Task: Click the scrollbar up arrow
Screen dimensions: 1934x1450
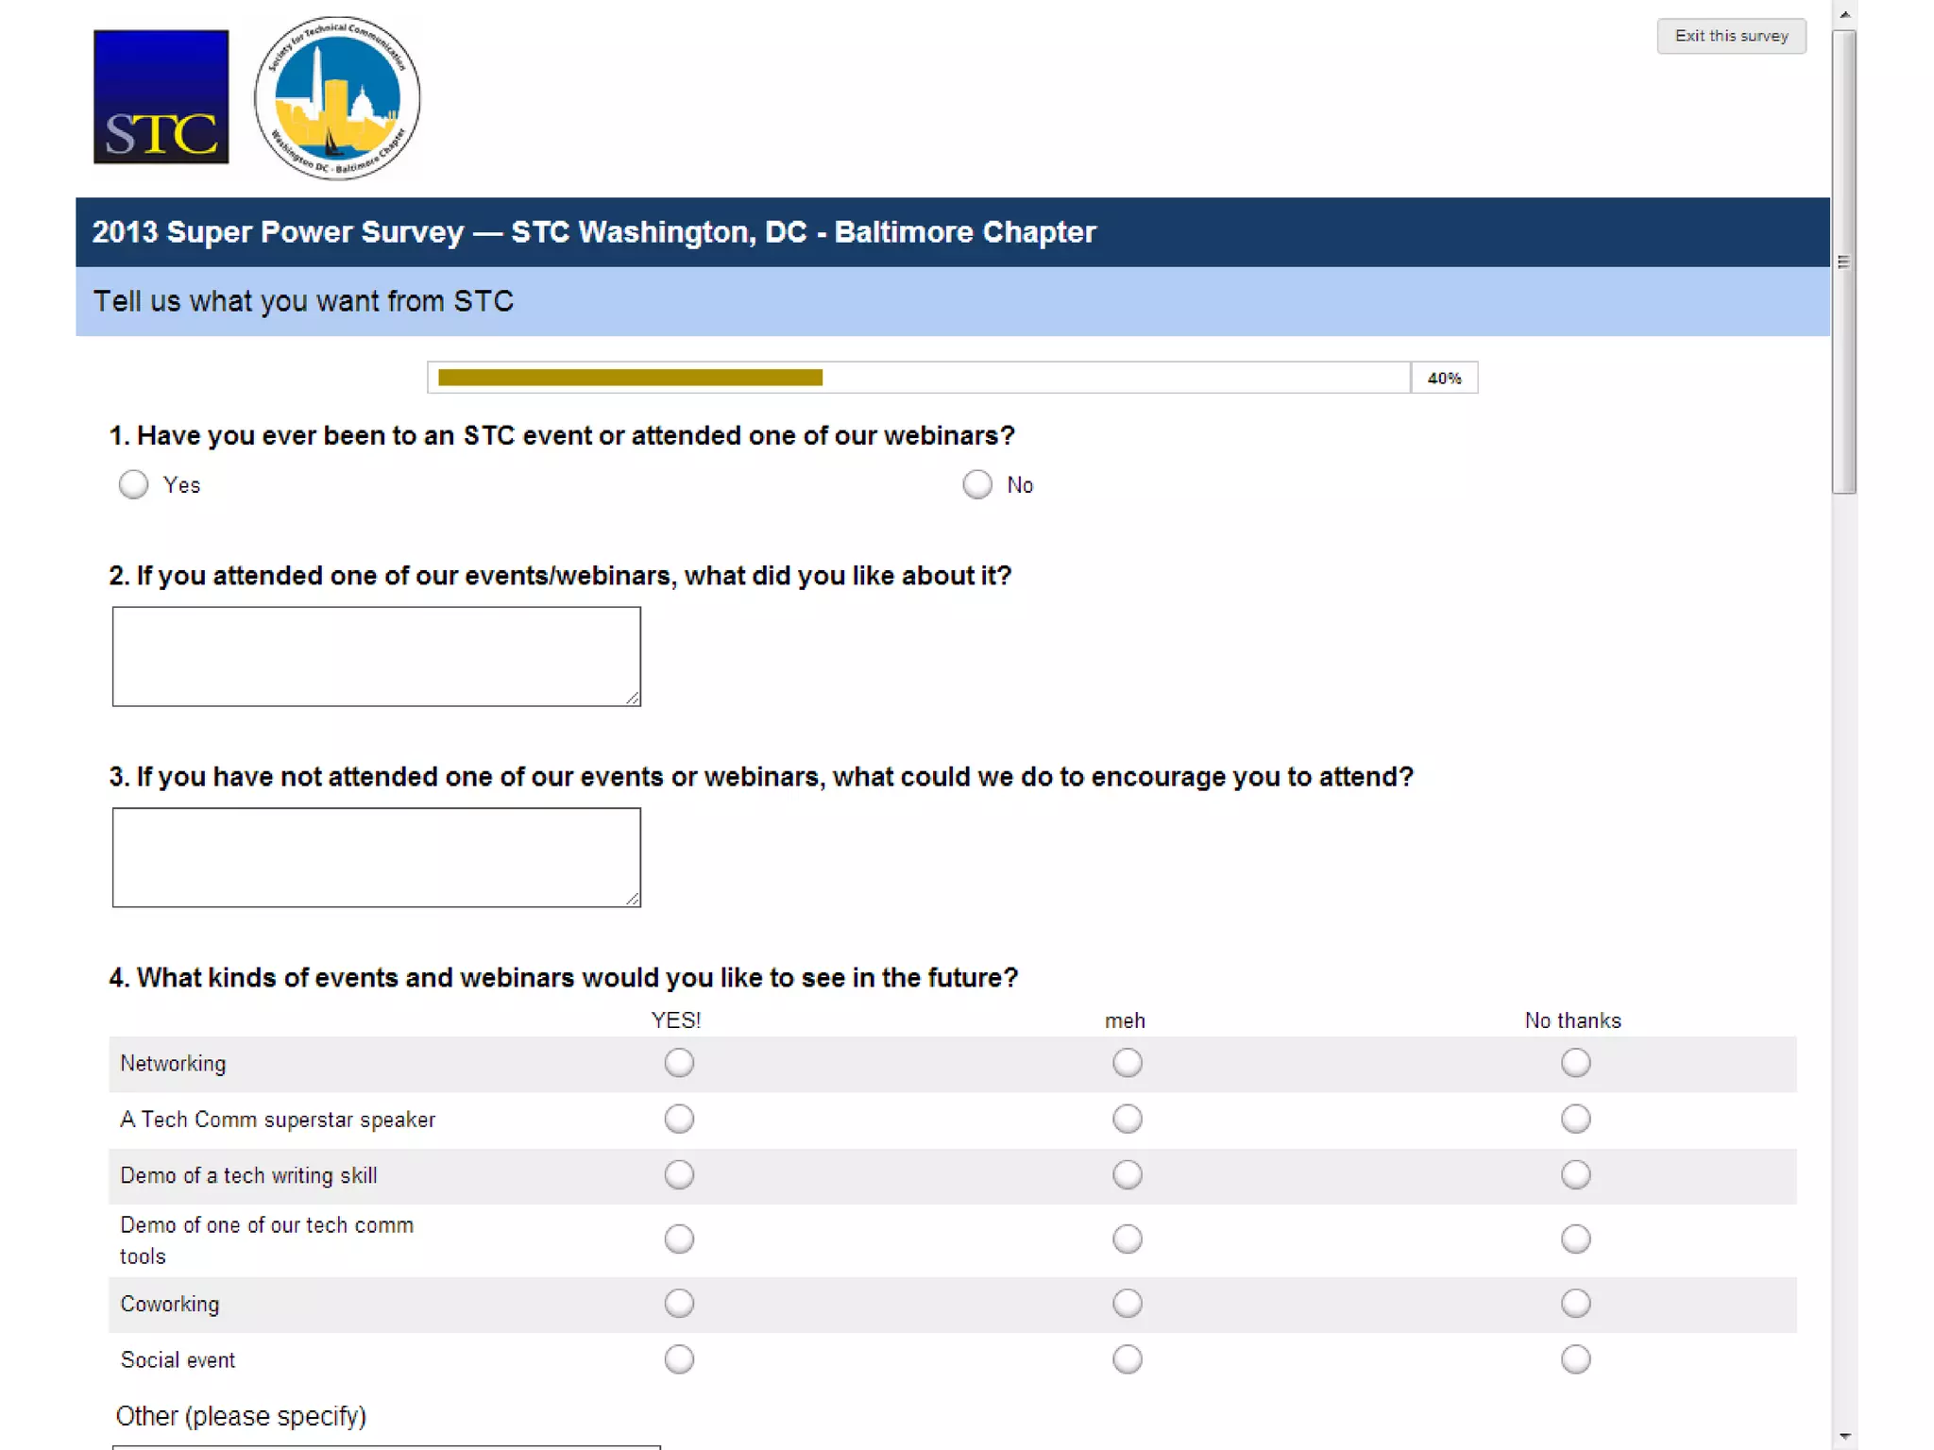Action: coord(1844,14)
